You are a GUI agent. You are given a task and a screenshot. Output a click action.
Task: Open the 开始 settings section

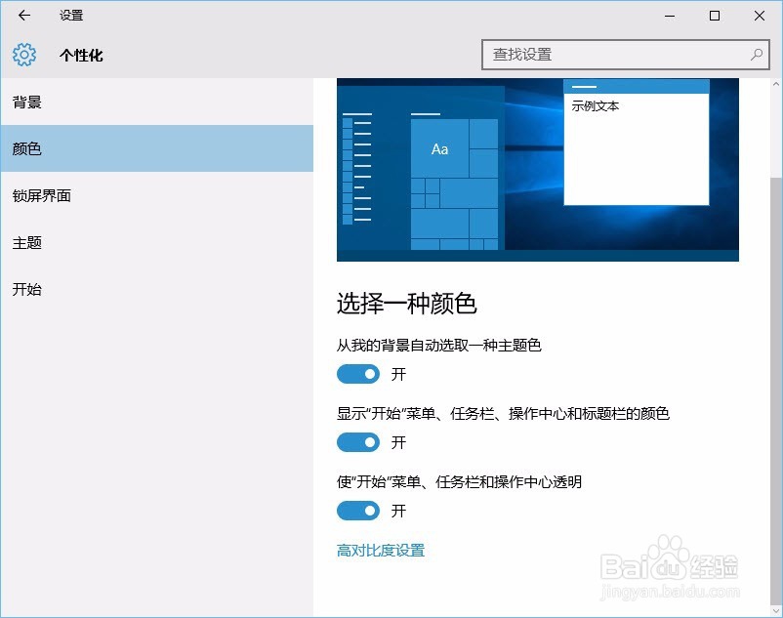click(157, 289)
